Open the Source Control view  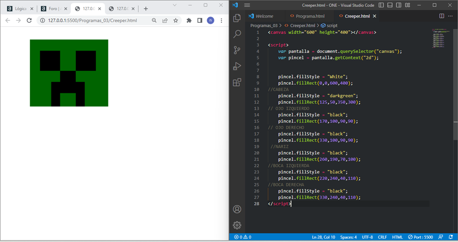[x=237, y=50]
